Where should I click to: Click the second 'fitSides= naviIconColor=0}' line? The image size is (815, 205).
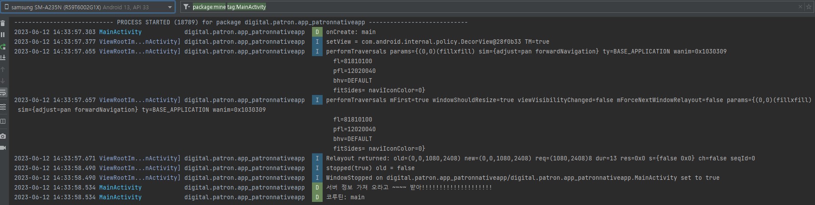click(x=379, y=148)
